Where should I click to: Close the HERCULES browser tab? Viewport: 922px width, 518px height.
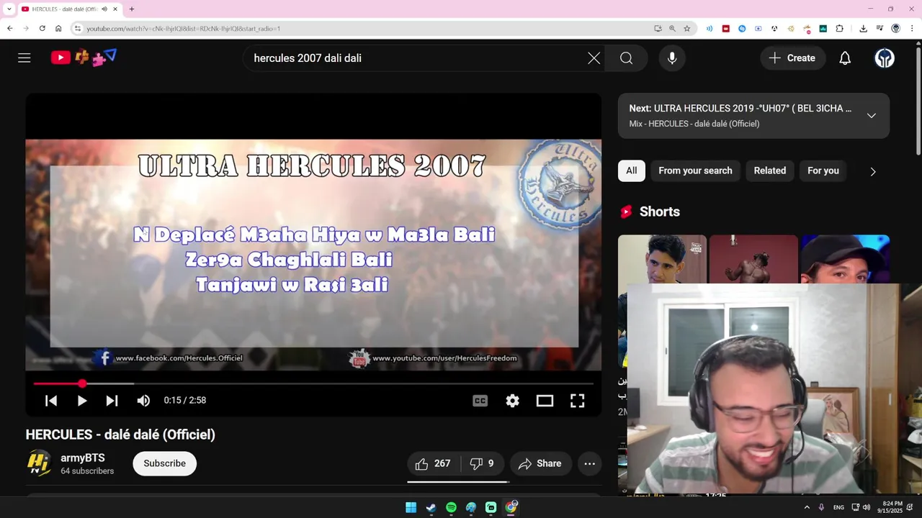[x=115, y=9]
